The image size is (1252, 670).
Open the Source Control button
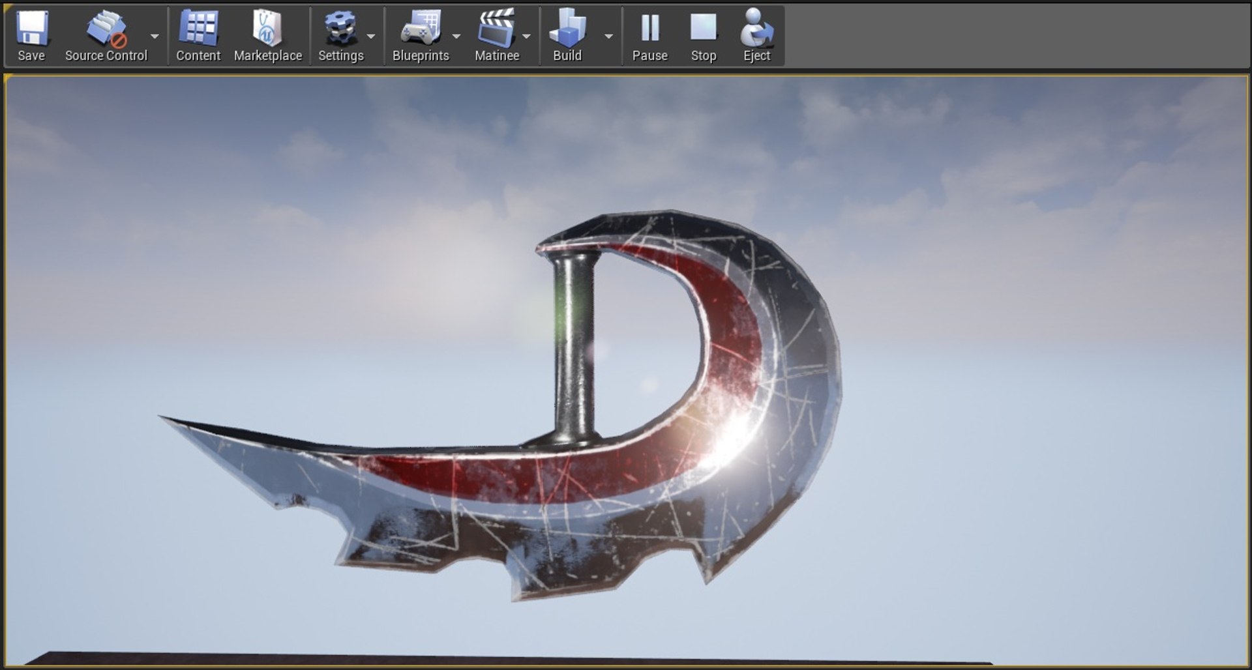(106, 36)
